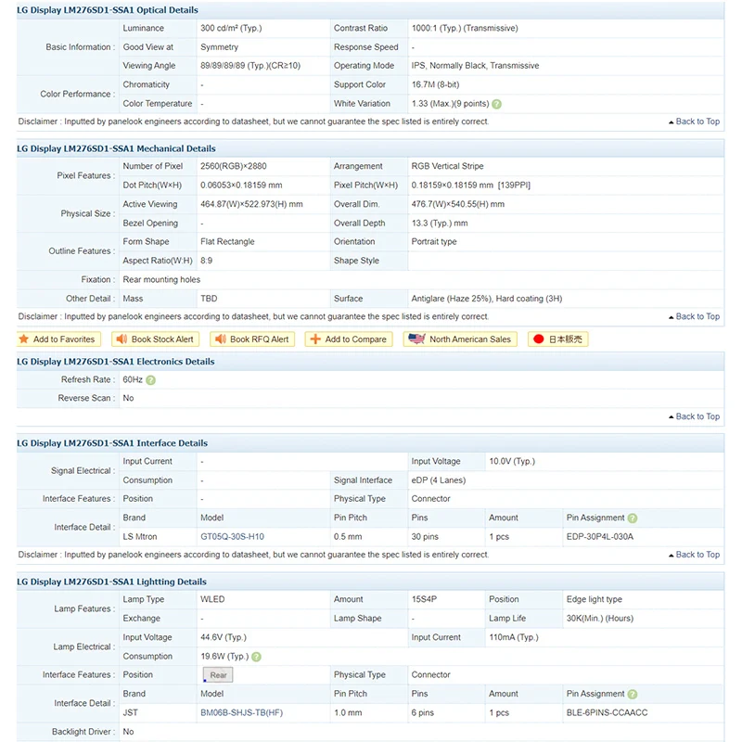Click Pin Assignment help icon in Lighting Details
Screen dimensions: 742x742
(633, 694)
